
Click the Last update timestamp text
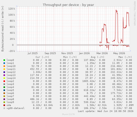pyautogui.click(x=106, y=111)
